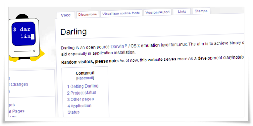Click the bold 'Random visitors, please note:' text
The height and width of the screenshot is (126, 253).
pos(90,61)
